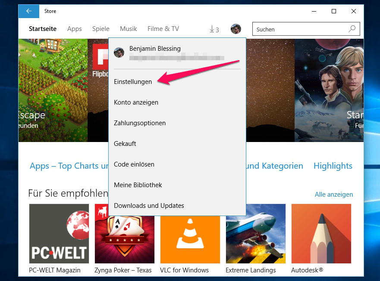
Task: Select Einstellungen in the account menu
Action: pos(133,82)
